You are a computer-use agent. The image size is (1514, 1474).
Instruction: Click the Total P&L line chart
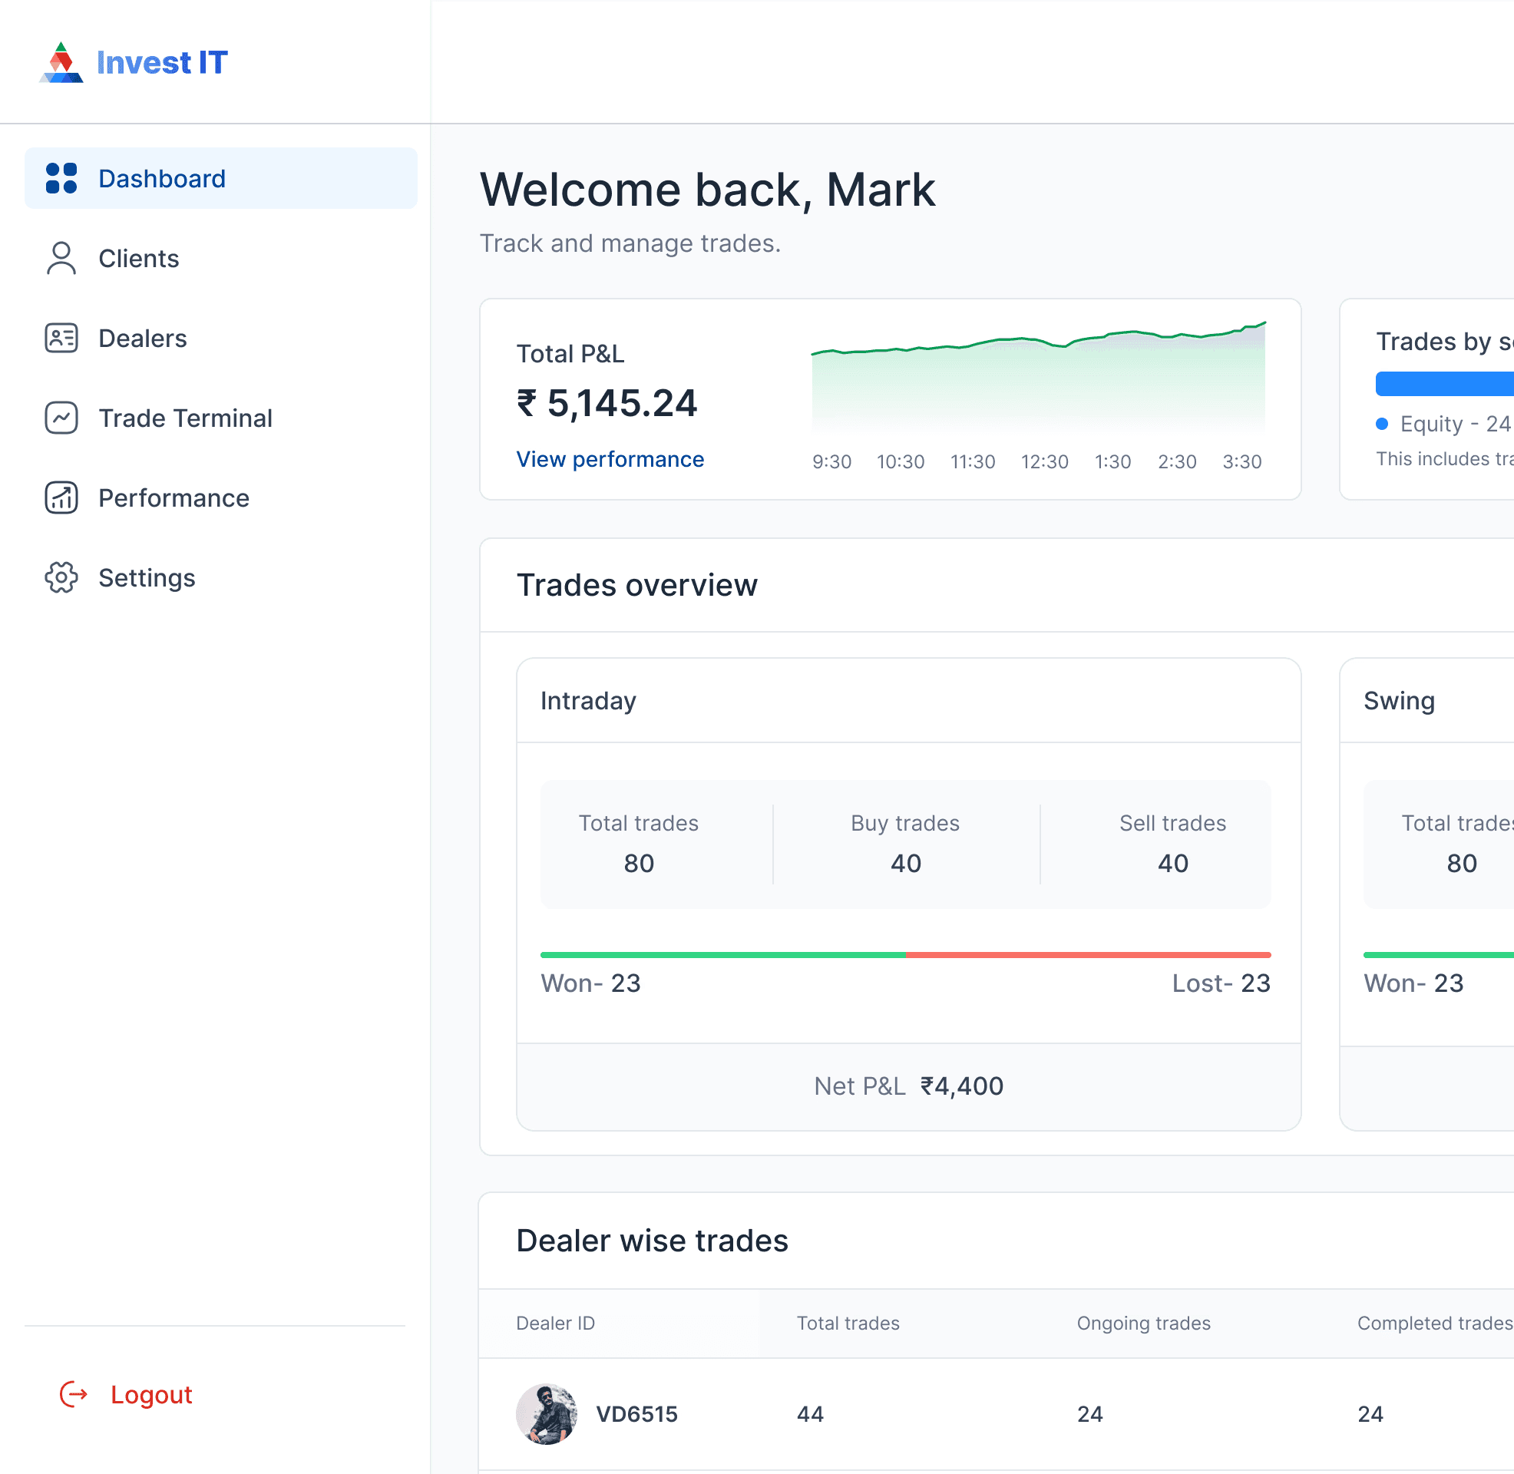1037,379
